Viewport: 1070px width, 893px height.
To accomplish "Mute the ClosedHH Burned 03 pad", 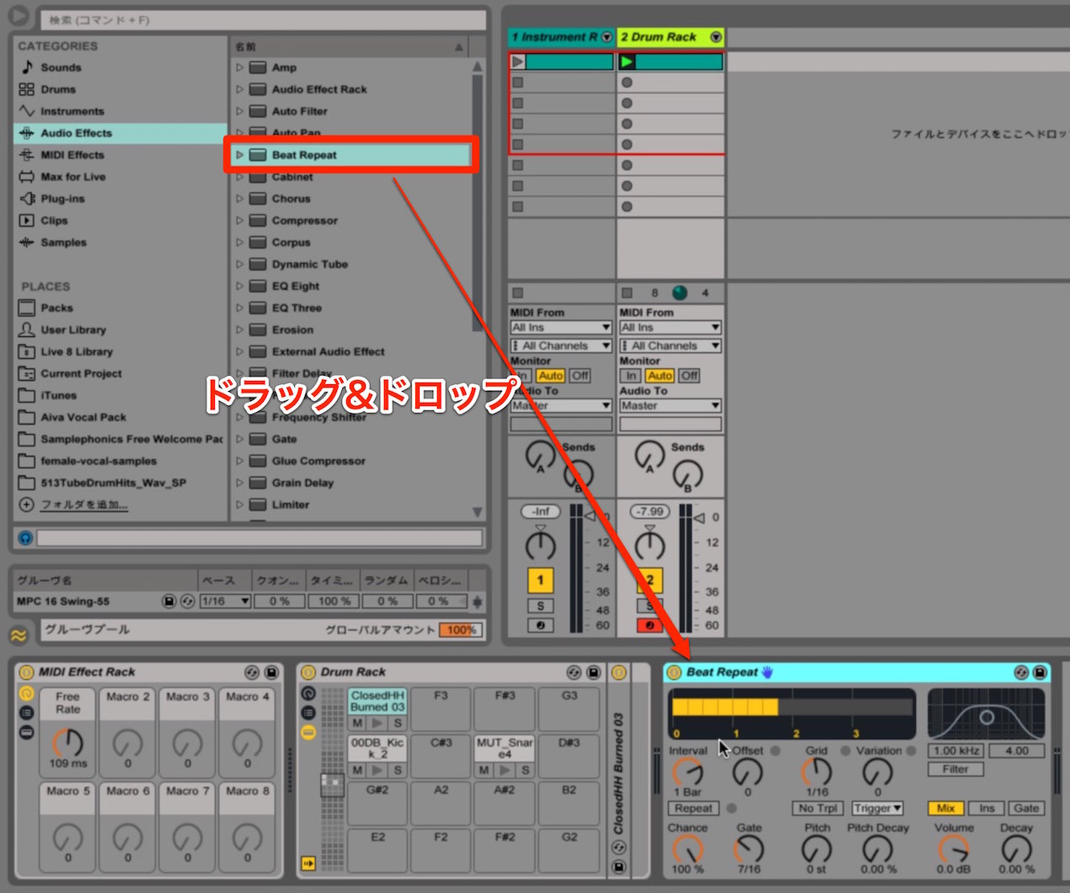I will coord(358,723).
